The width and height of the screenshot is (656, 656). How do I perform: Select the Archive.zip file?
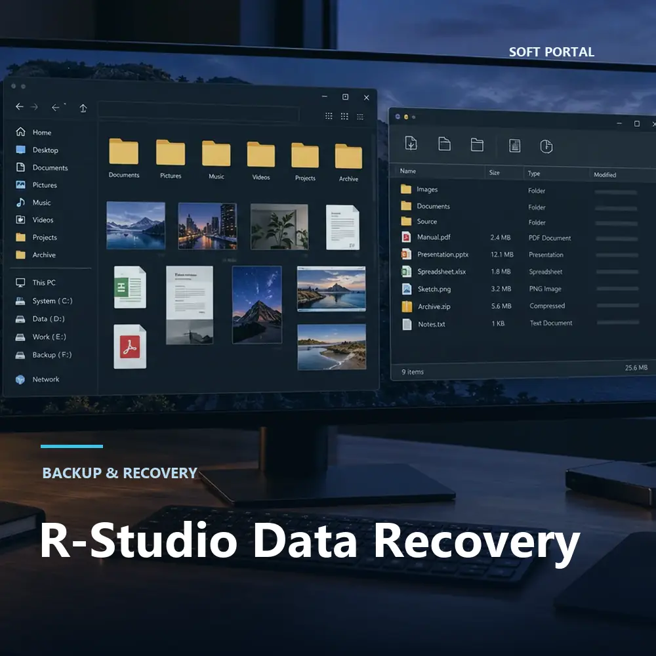click(521, 306)
